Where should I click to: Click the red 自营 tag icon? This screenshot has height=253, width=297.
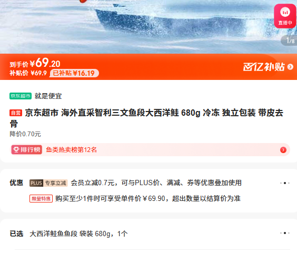[16, 113]
